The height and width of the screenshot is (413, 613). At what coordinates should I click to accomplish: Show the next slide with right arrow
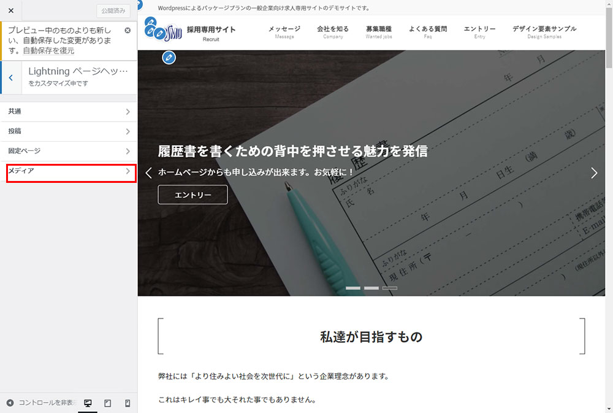point(593,173)
